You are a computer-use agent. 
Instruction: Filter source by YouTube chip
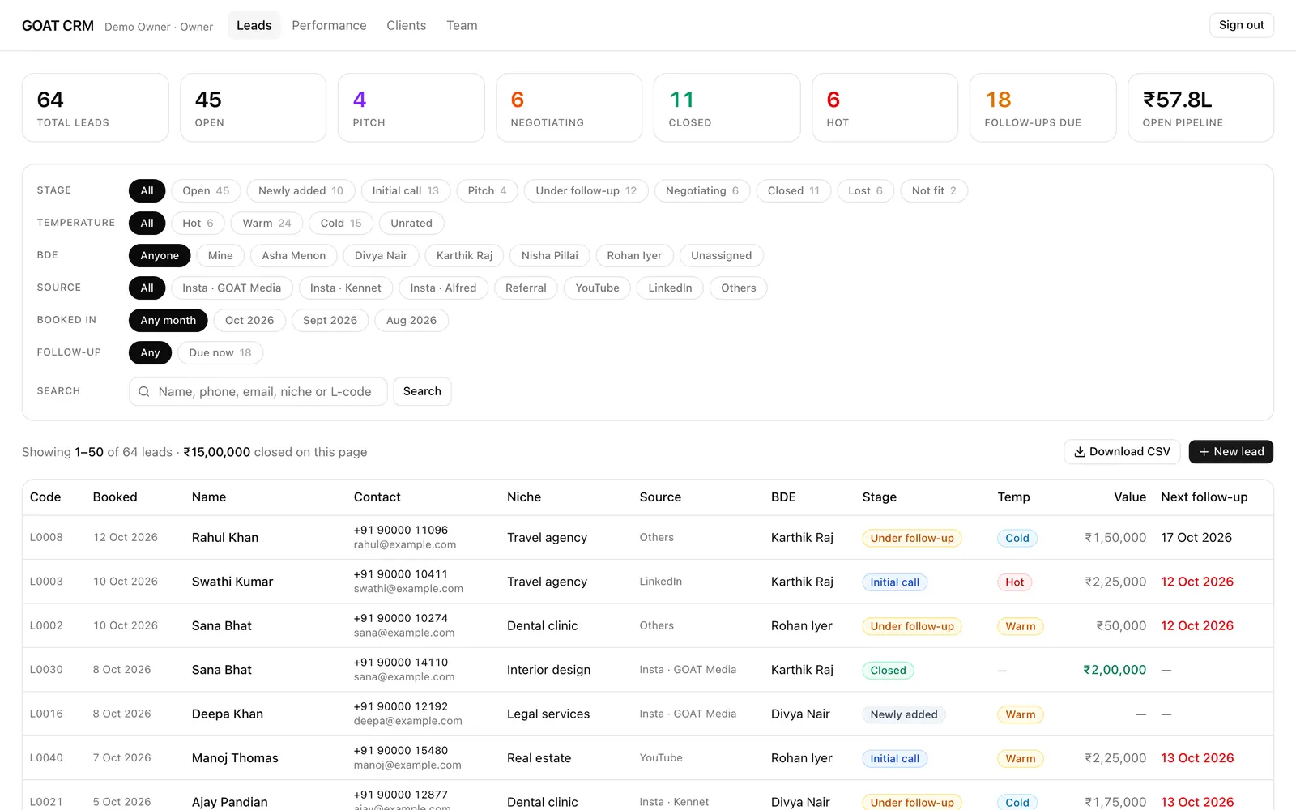pos(597,288)
